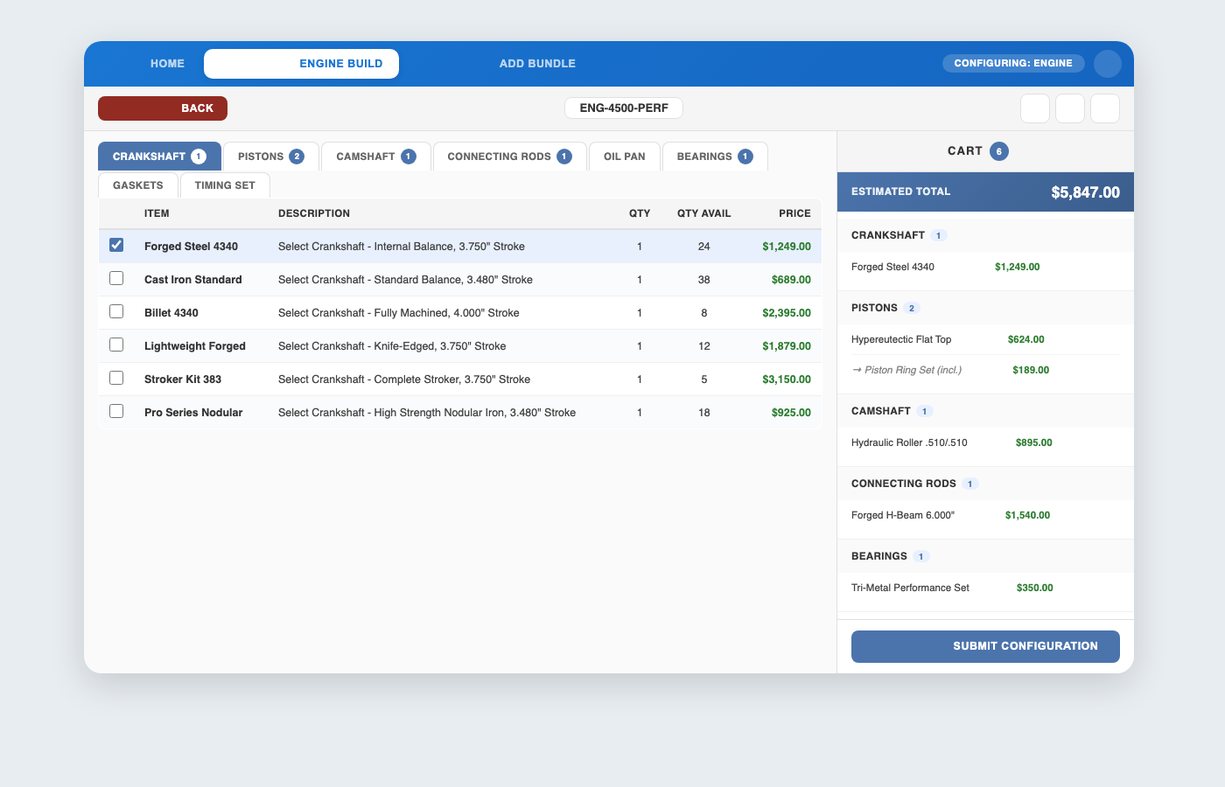Click the middle square icon button near top right
The image size is (1225, 787).
tap(1069, 108)
